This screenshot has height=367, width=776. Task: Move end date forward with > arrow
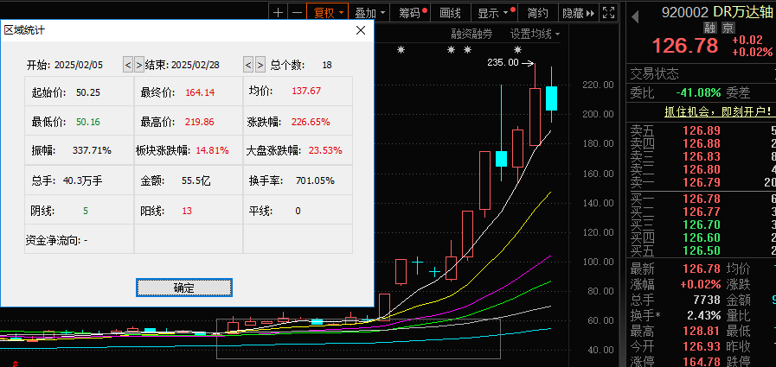coord(260,65)
